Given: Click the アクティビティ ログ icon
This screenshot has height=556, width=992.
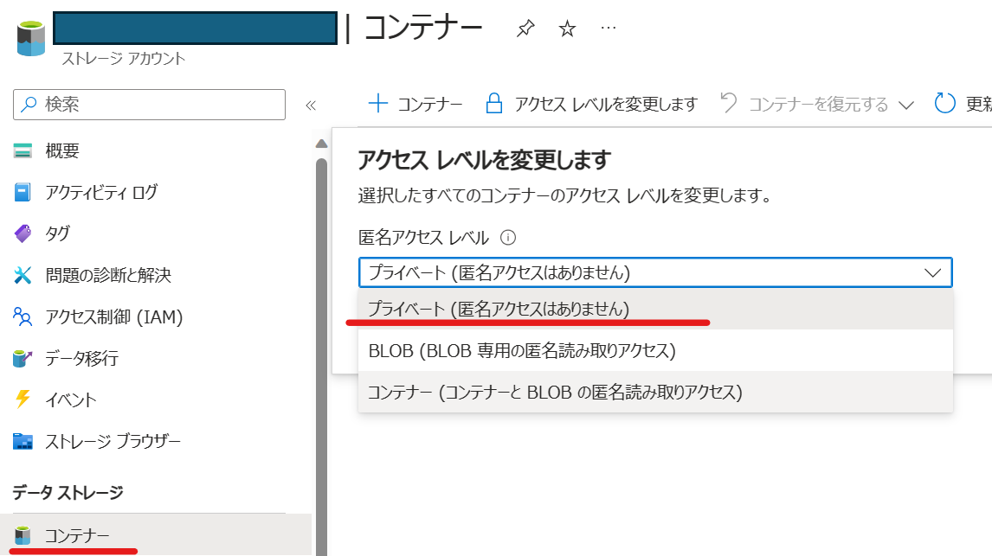Looking at the screenshot, I should [23, 192].
